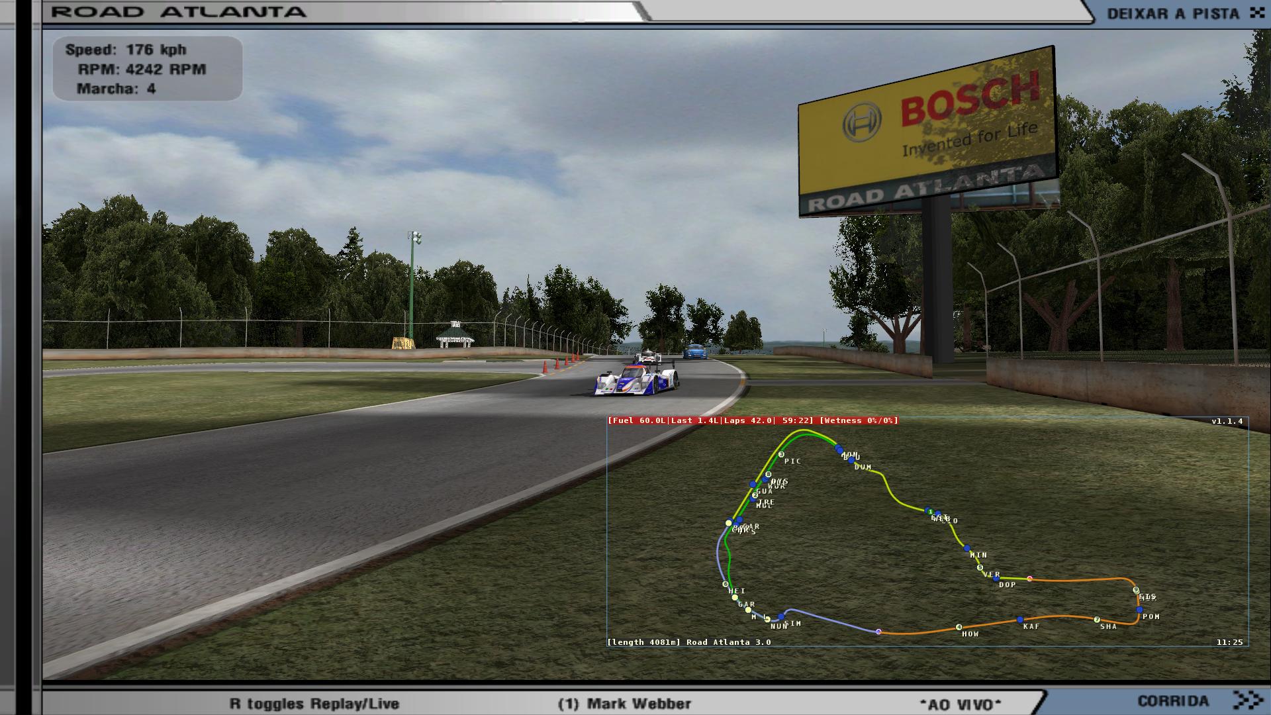Select the HEI marker on track map
The height and width of the screenshot is (715, 1271).
(726, 585)
